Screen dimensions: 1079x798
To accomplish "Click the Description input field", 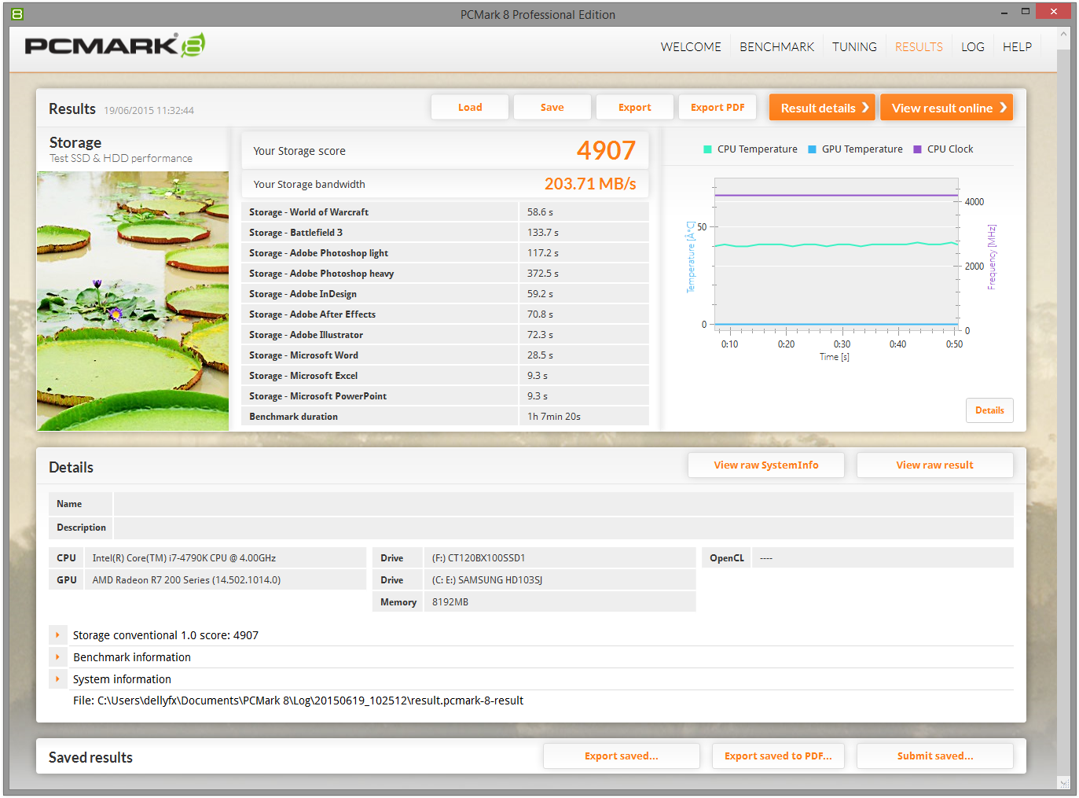I will [x=563, y=528].
